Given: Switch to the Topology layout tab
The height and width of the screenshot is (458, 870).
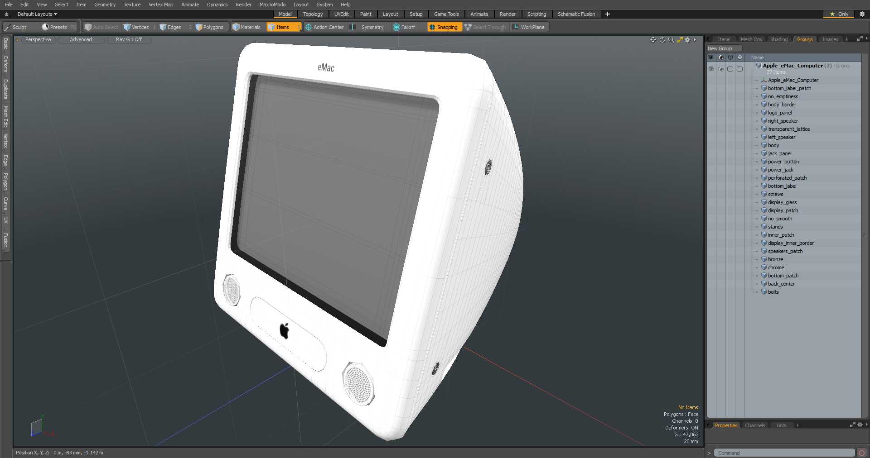Looking at the screenshot, I should (313, 14).
